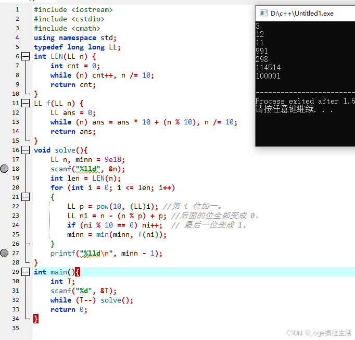Click 'return cnt;' statement
Screen dimensions: 355x340
(x=73, y=85)
